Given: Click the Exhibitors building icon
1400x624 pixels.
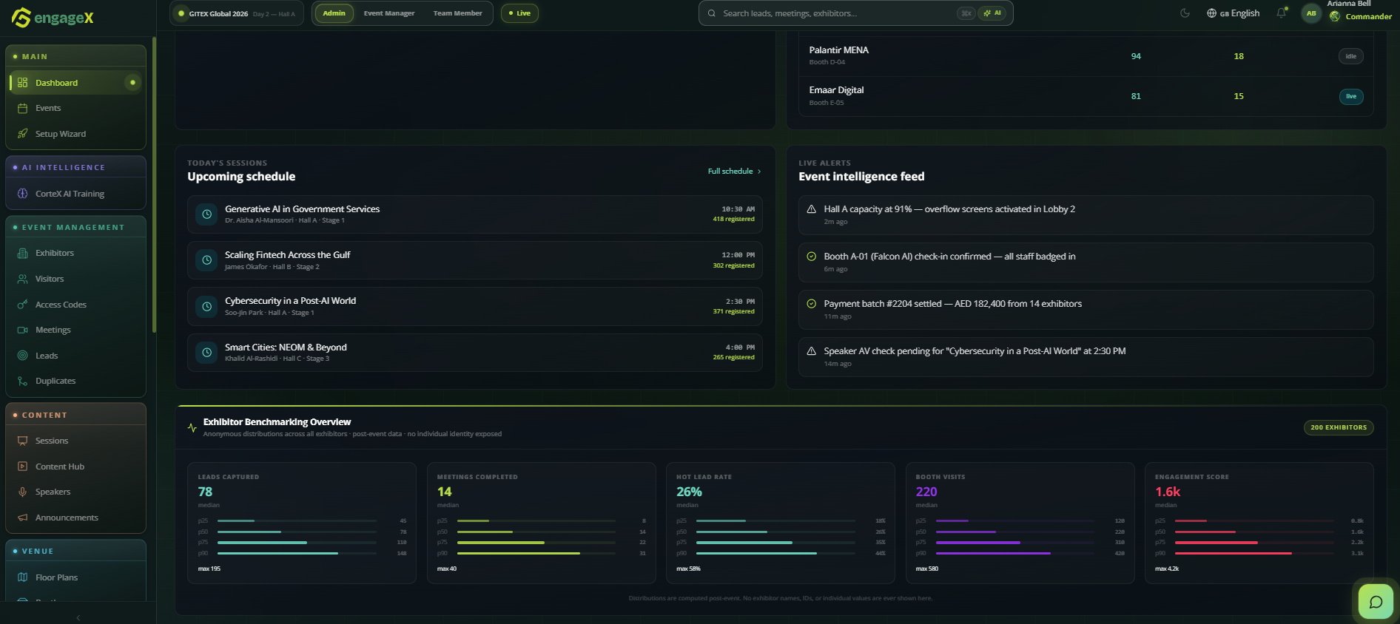Looking at the screenshot, I should (22, 253).
